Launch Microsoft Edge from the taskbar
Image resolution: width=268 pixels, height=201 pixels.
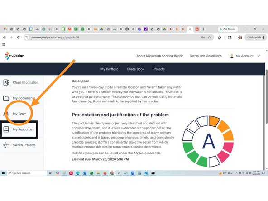78,173
